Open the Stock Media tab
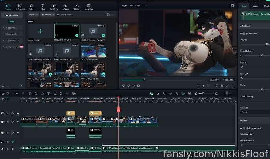 pos(20,7)
